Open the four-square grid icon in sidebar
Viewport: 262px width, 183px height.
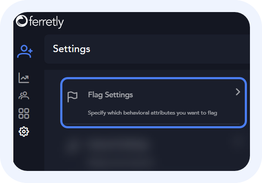24,114
